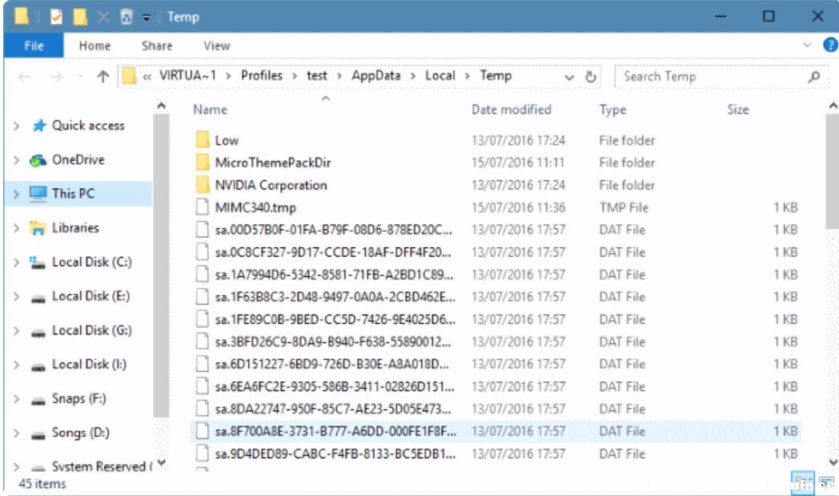
Task: Open the File menu
Action: click(x=34, y=46)
